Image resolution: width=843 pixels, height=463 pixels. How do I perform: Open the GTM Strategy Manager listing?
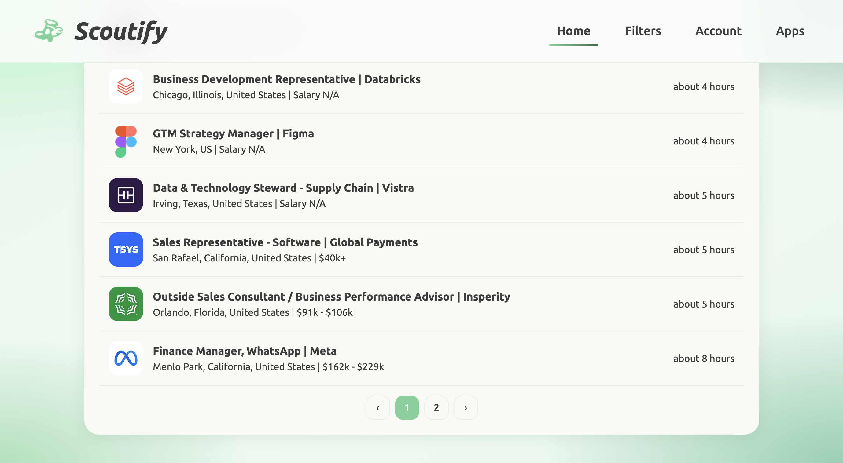(x=233, y=133)
